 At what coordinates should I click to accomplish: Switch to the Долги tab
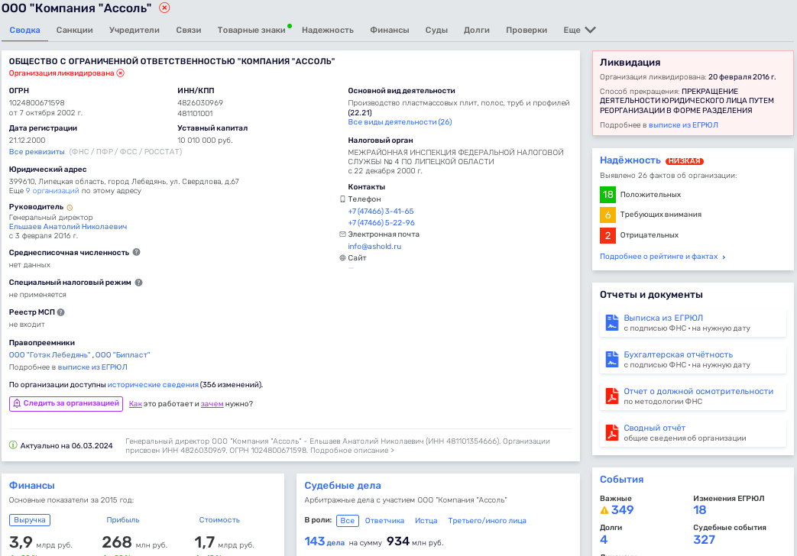coord(477,30)
